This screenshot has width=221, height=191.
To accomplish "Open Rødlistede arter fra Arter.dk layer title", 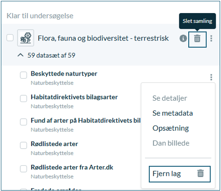I will pos(72,167).
